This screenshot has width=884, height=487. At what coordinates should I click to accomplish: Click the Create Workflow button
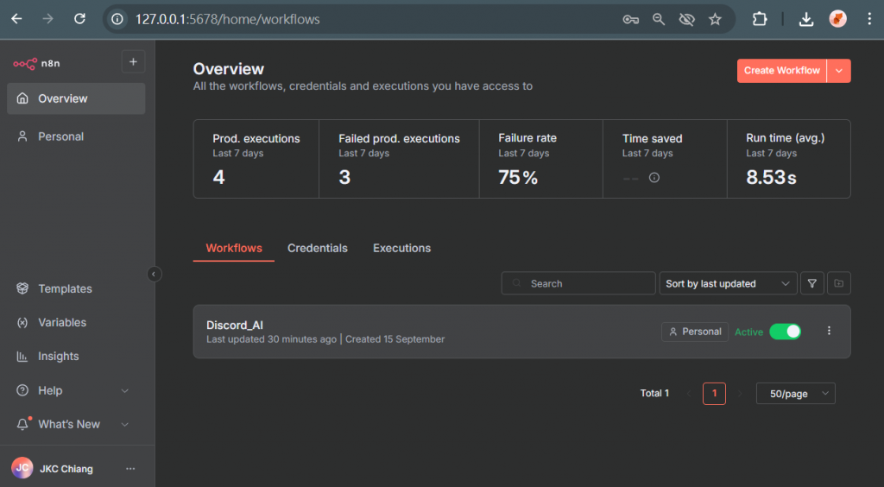781,71
